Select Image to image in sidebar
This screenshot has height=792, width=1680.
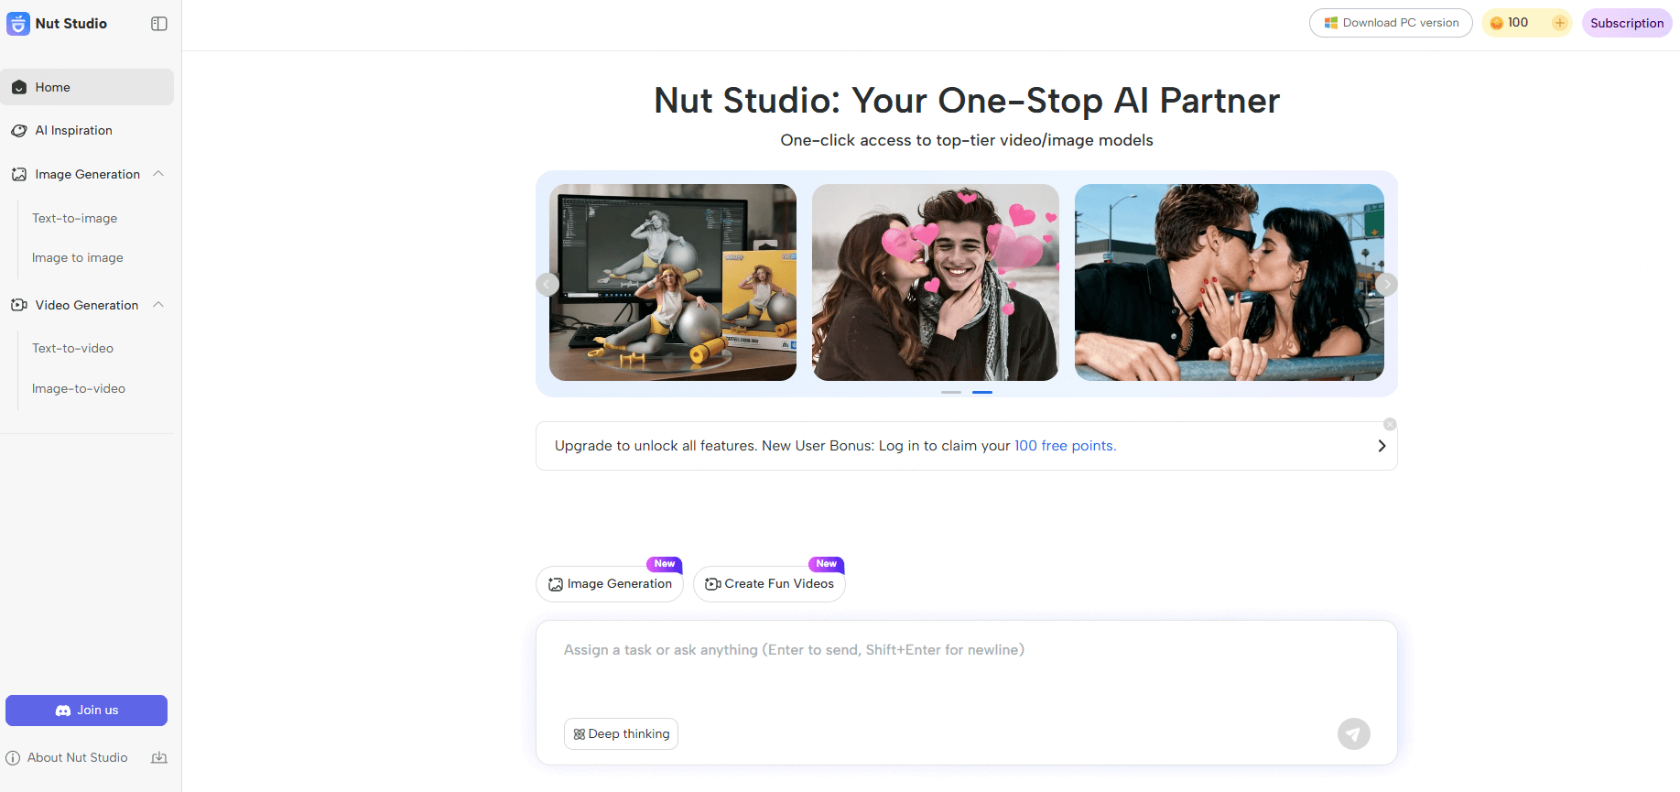click(78, 258)
